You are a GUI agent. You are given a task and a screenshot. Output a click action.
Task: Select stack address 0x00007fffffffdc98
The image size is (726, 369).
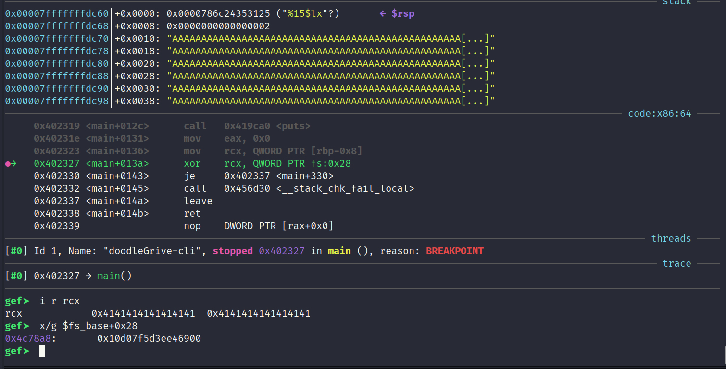point(57,101)
